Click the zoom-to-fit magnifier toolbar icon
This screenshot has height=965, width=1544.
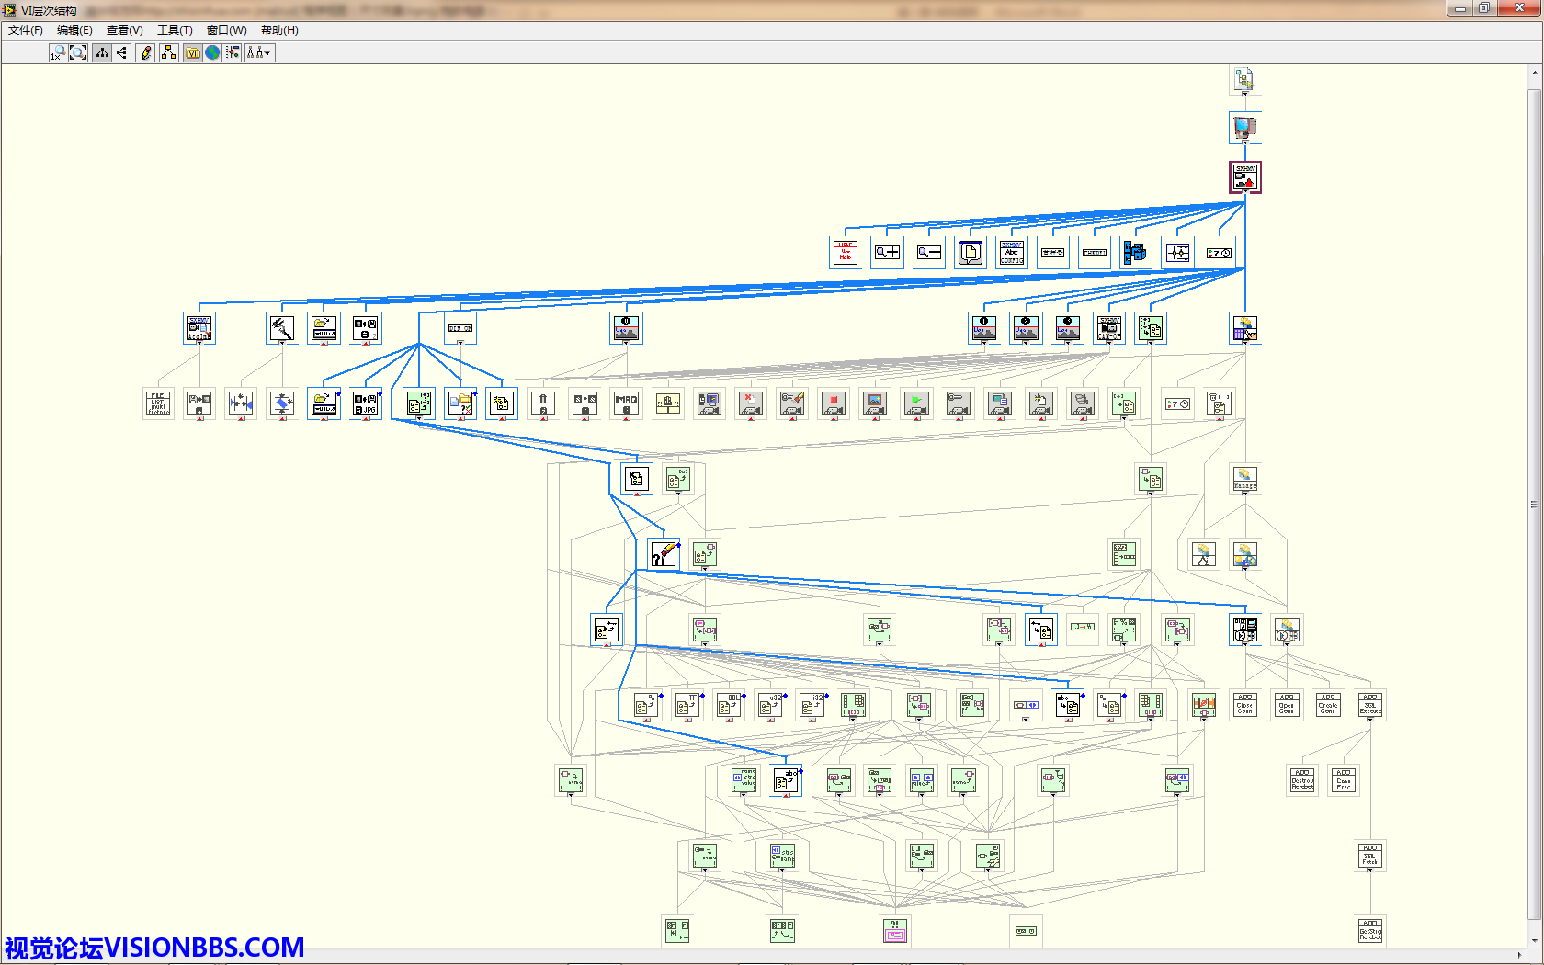click(x=78, y=53)
